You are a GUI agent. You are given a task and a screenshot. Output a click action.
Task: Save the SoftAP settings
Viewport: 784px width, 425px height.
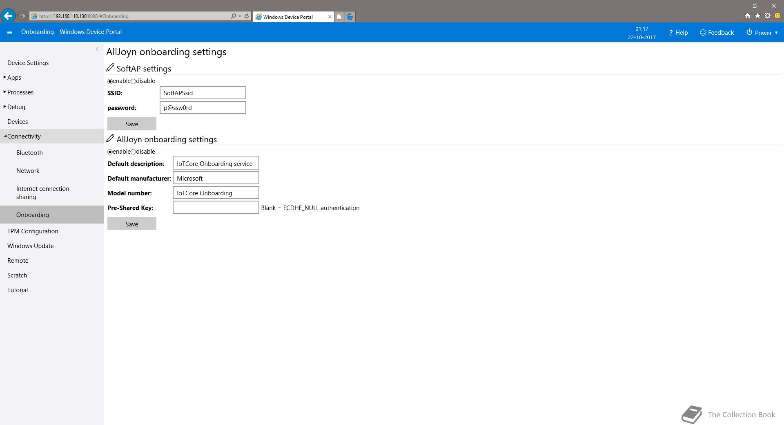click(x=132, y=124)
